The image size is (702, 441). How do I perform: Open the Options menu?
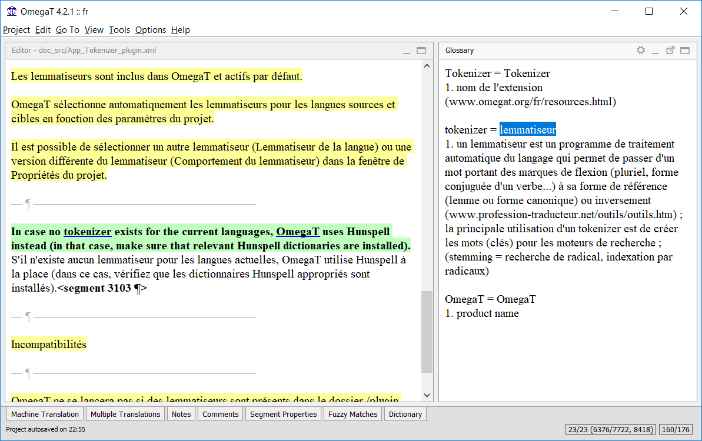[x=151, y=30]
